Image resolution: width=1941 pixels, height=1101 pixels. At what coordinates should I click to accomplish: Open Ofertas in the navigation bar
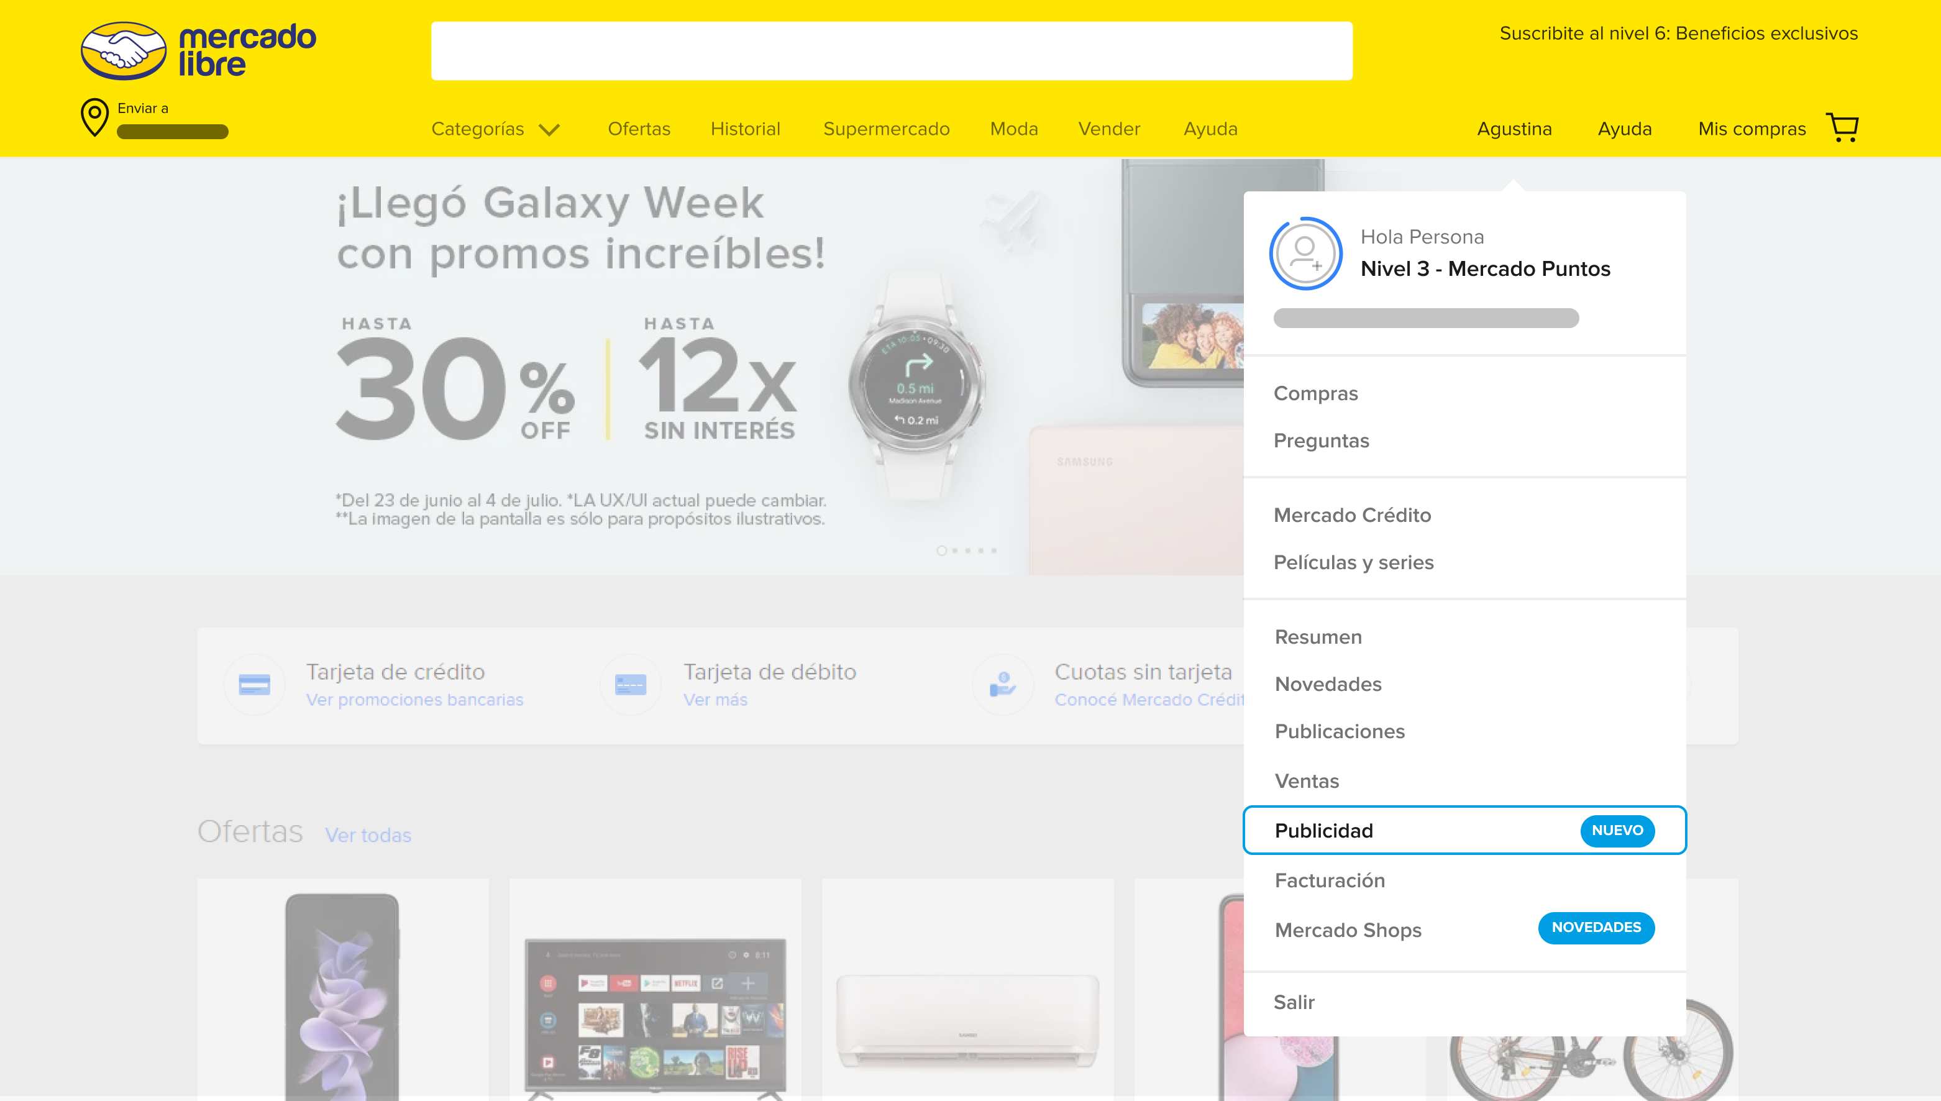tap(639, 129)
